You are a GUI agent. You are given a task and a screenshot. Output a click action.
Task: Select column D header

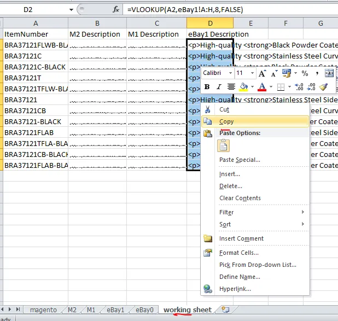point(210,24)
